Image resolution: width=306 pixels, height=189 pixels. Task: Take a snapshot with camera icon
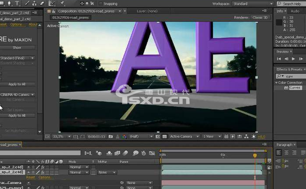(x=111, y=137)
